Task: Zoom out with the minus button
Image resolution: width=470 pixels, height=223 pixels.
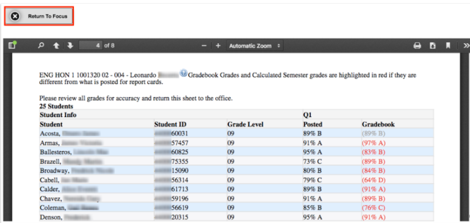Action: 204,46
